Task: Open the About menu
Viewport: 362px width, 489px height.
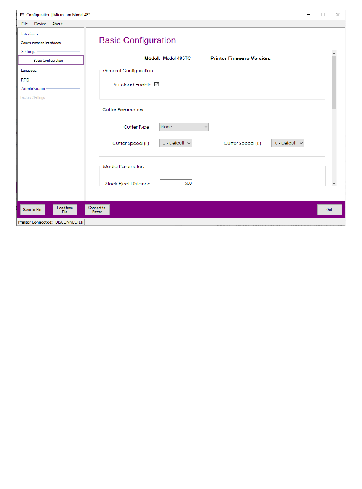Action: tap(58, 24)
